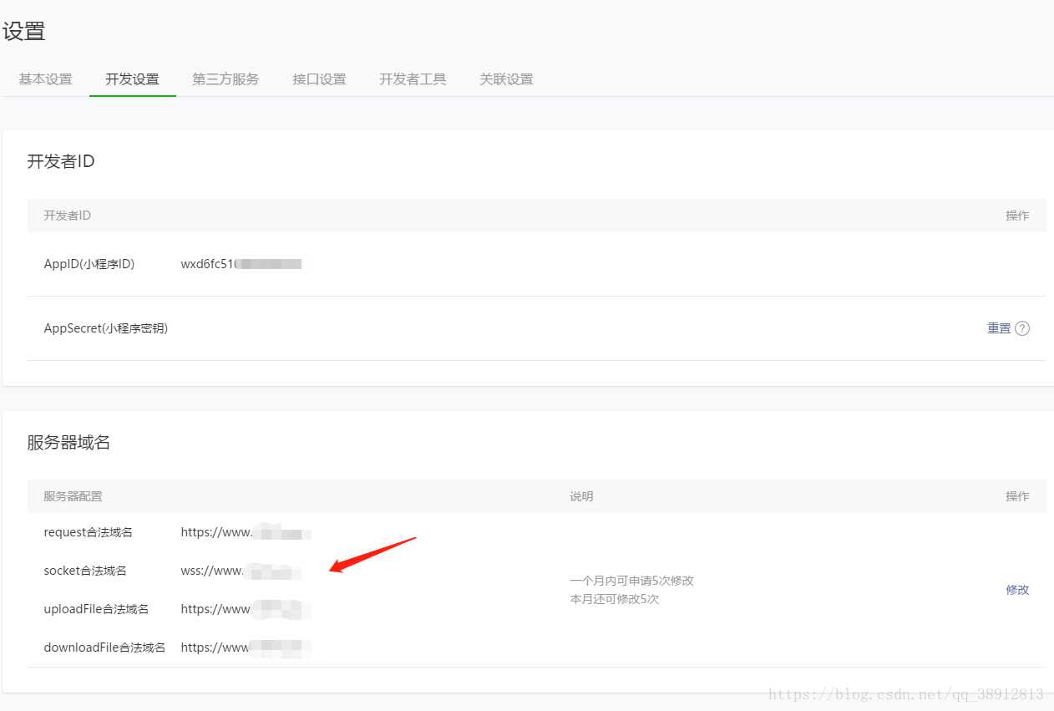Click the help question mark icon beside 重置
The width and height of the screenshot is (1054, 711).
[1022, 328]
